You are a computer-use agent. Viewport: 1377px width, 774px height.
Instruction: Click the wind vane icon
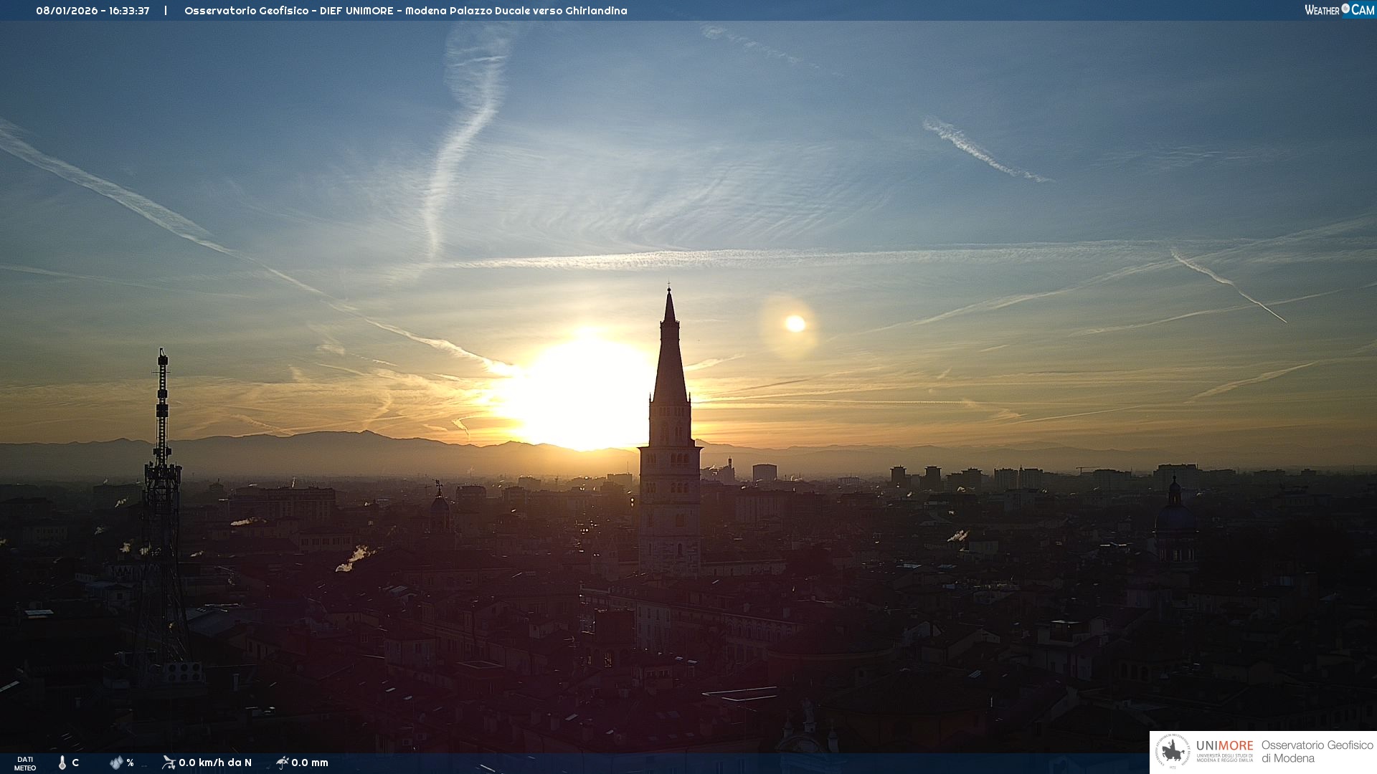click(x=169, y=763)
